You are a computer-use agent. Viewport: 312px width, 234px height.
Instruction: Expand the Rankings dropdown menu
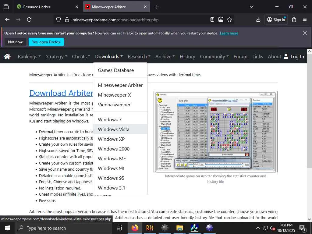click(29, 56)
